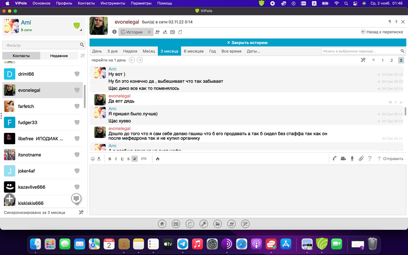Open sync settings wrench near Синхронизировано
Image resolution: width=408 pixels, height=255 pixels.
click(81, 212)
